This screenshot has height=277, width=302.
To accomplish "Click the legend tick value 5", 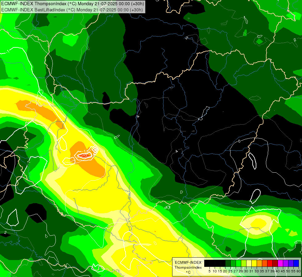I will [x=209, y=271].
